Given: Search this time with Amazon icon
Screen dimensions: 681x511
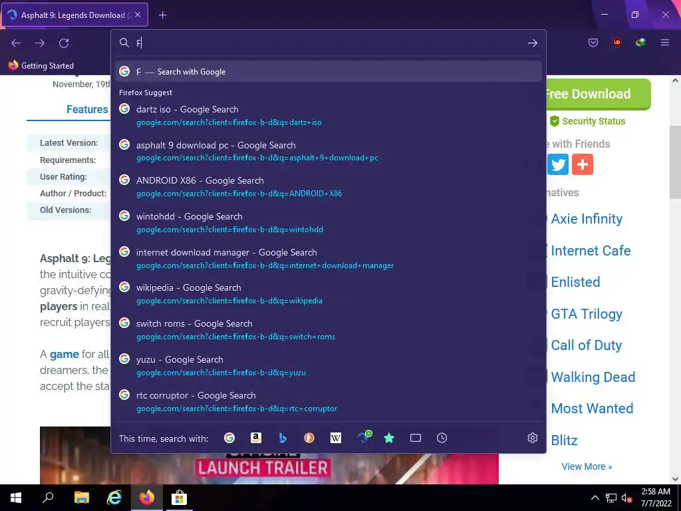Looking at the screenshot, I should [x=256, y=438].
